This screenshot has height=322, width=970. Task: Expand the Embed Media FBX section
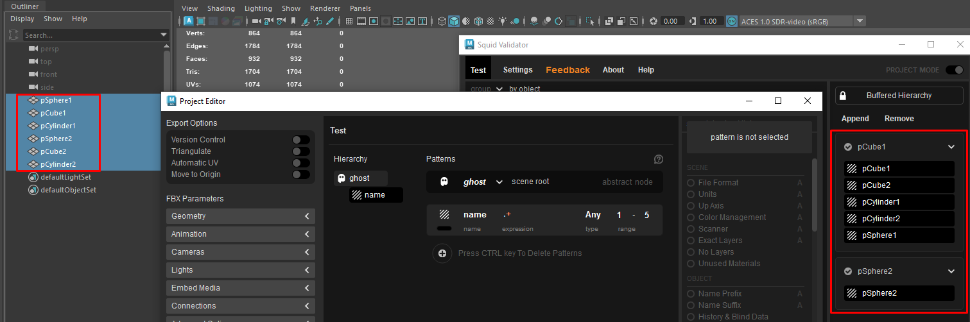coord(241,288)
